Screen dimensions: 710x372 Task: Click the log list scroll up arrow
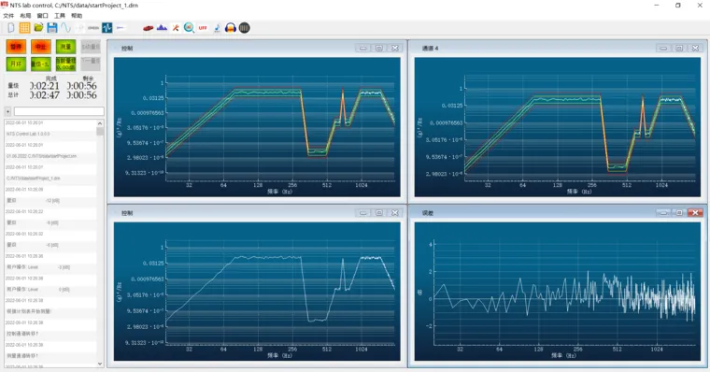100,123
